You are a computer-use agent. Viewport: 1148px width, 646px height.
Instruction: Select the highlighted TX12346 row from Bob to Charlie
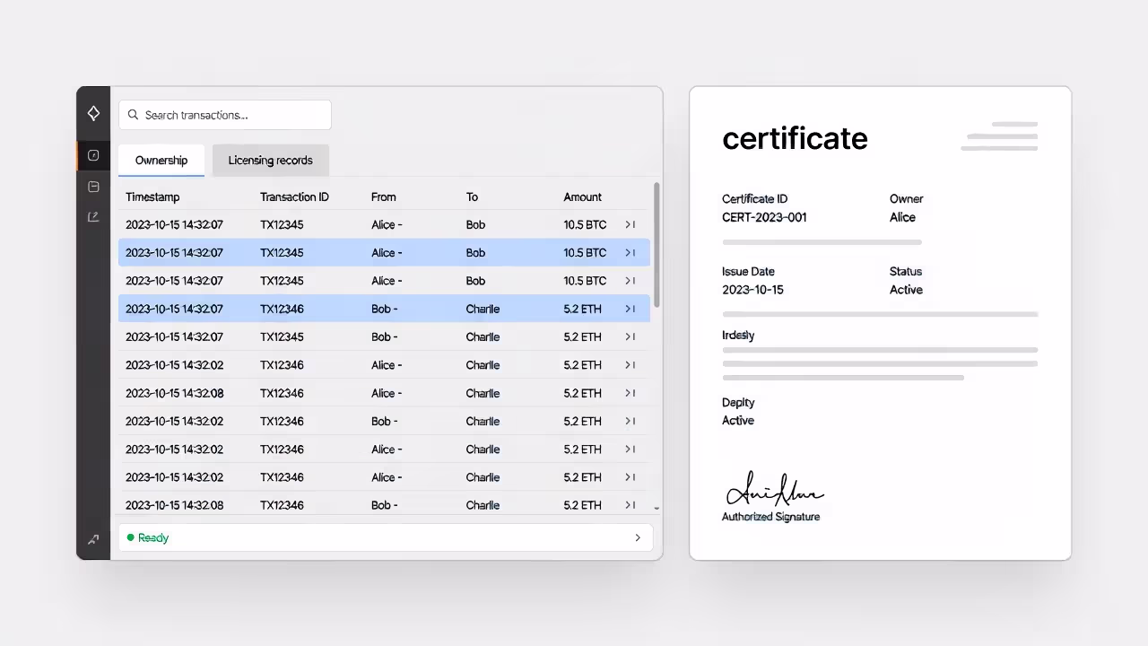[x=359, y=309]
